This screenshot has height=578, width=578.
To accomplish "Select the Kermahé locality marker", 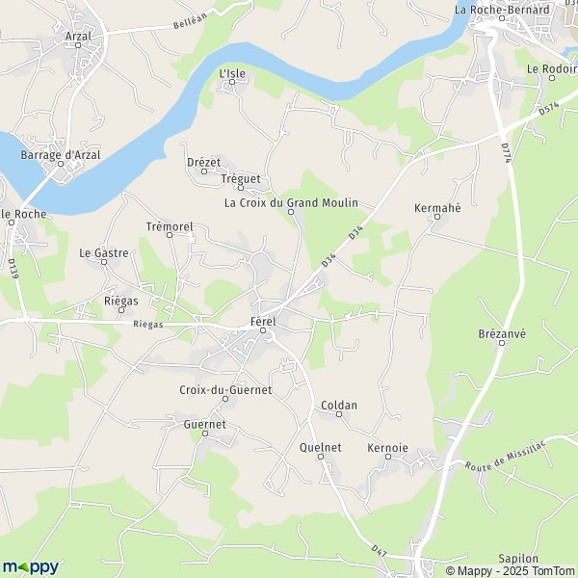I will point(436,217).
